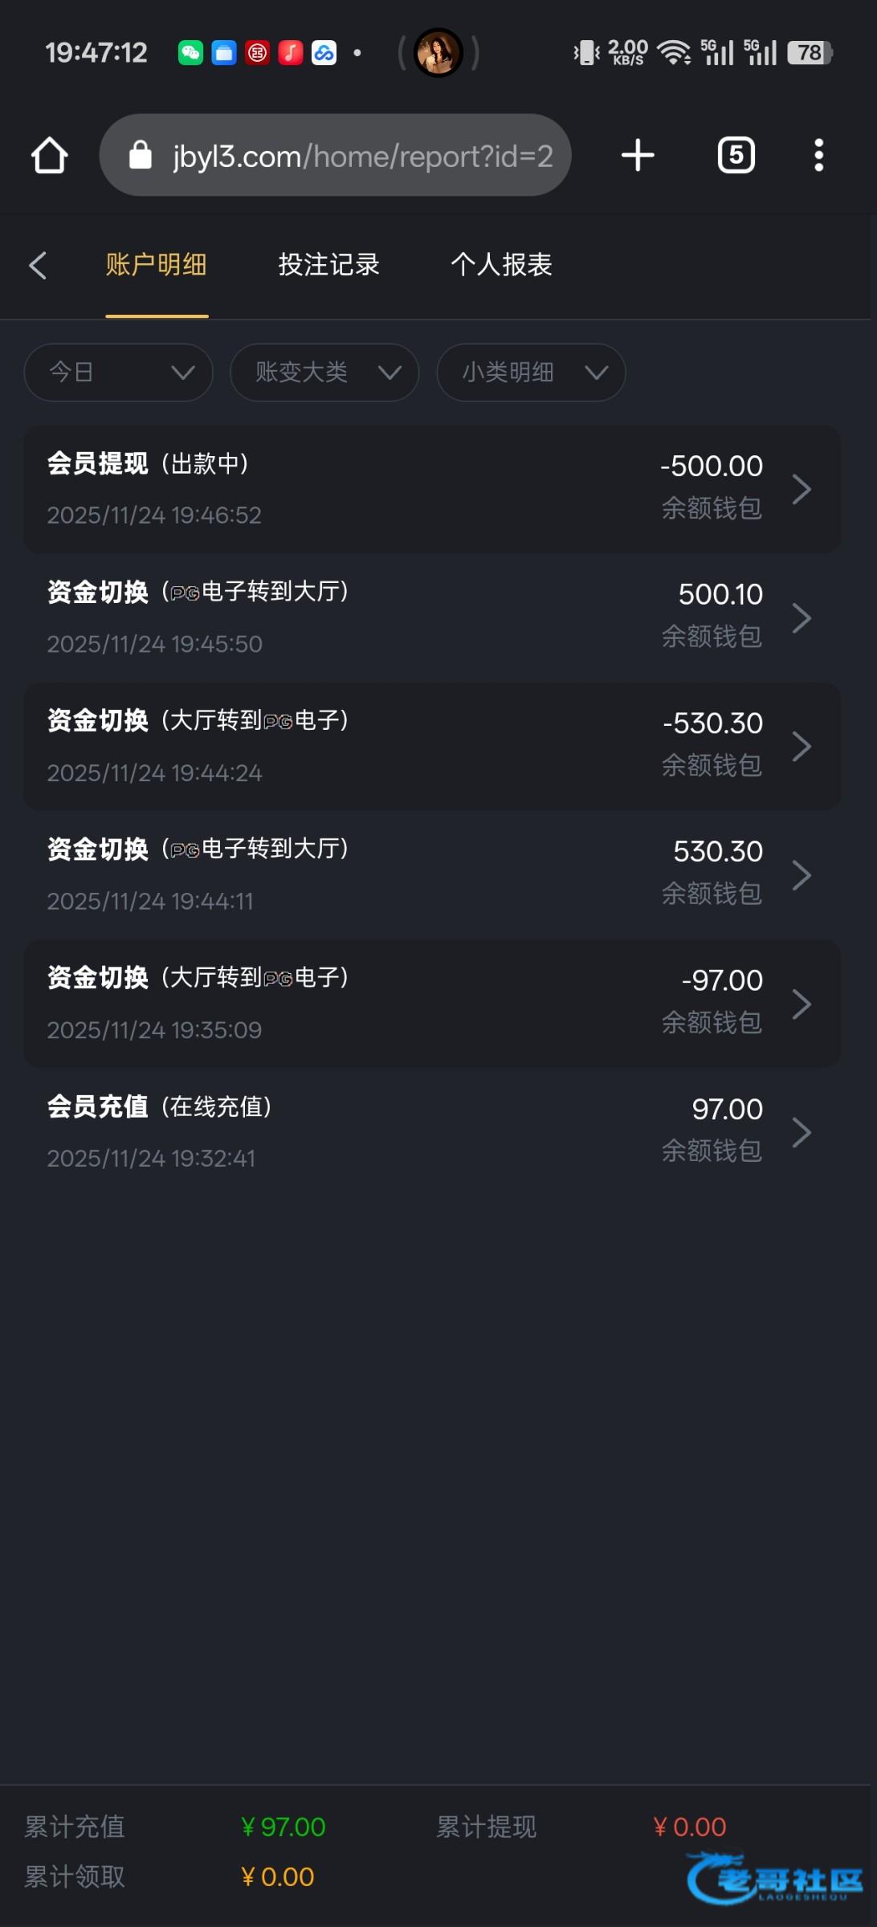Open the 19:35:09 资金切换 -97.00 entry

(x=432, y=1004)
